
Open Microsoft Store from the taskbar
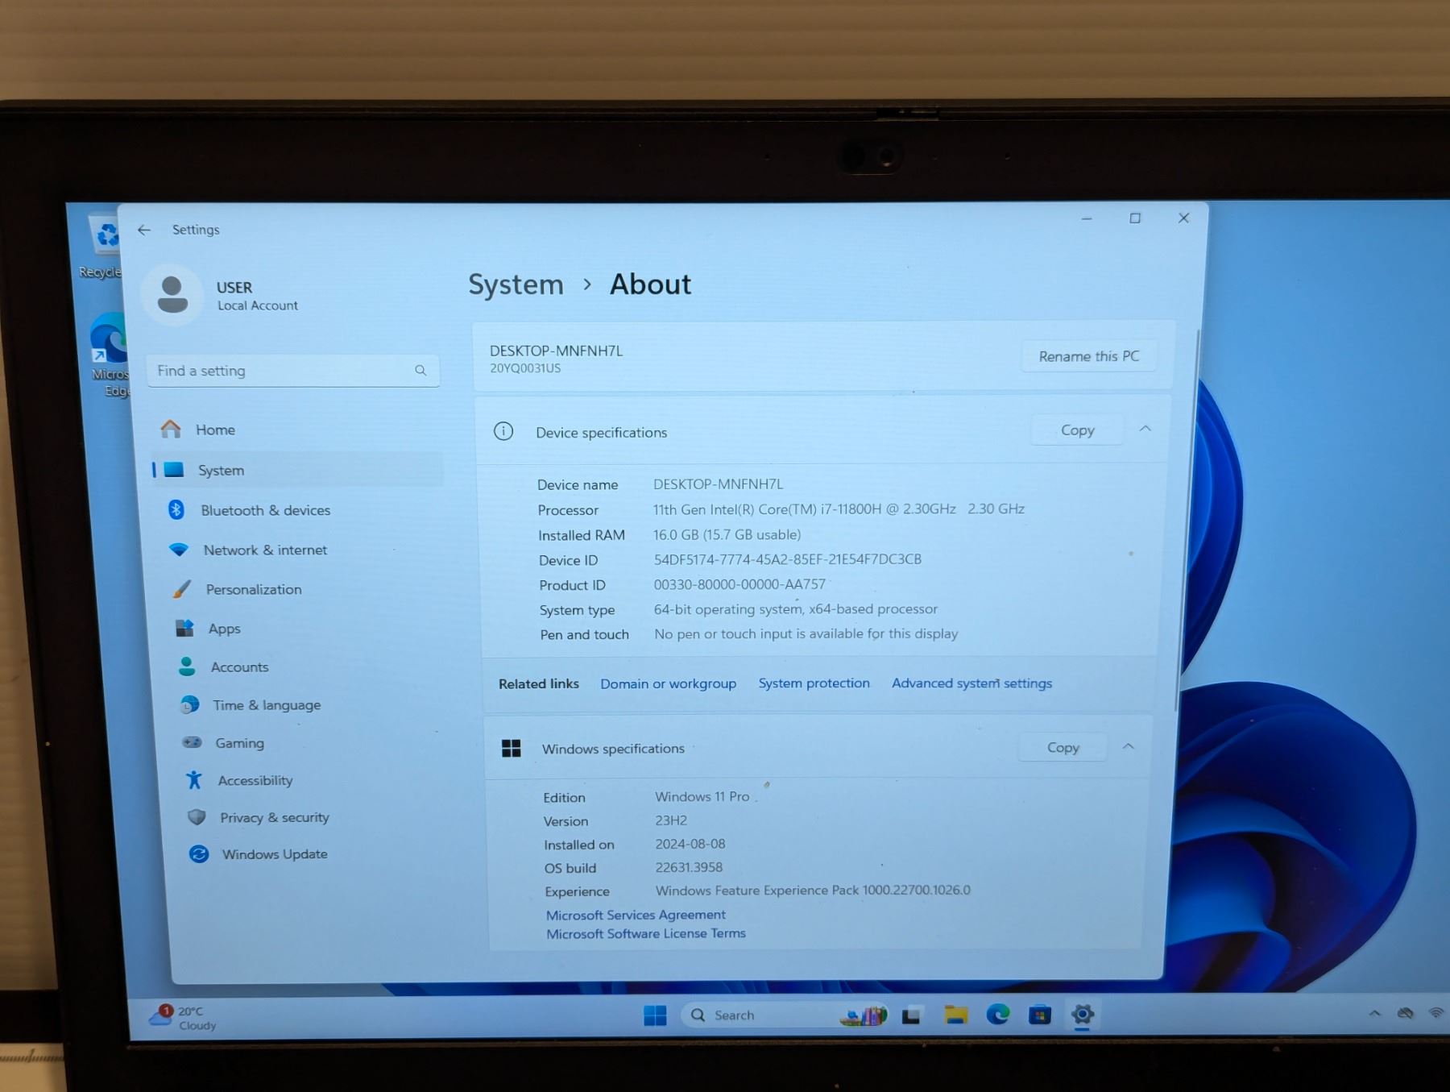point(1039,1015)
